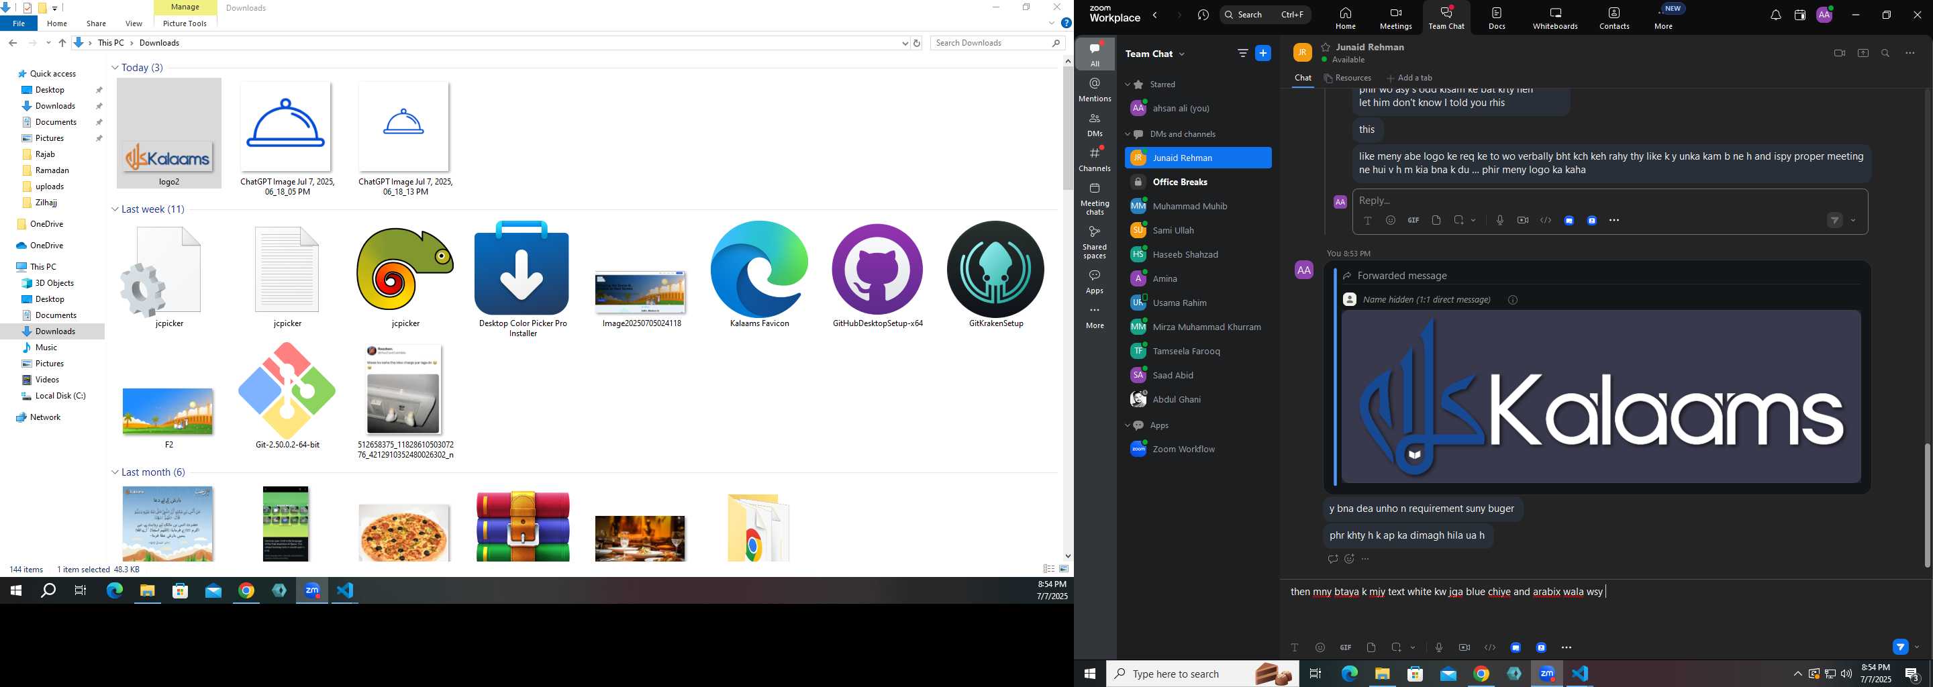
Task: Open Office Breaks channel
Action: click(1197, 182)
